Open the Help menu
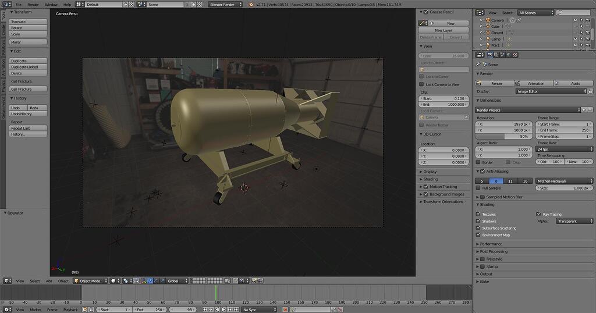Image resolution: width=596 pixels, height=313 pixels. point(67,5)
